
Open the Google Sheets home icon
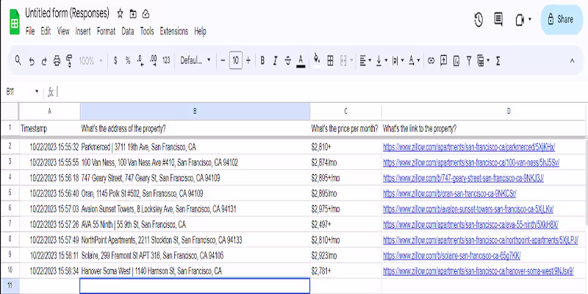(x=14, y=22)
